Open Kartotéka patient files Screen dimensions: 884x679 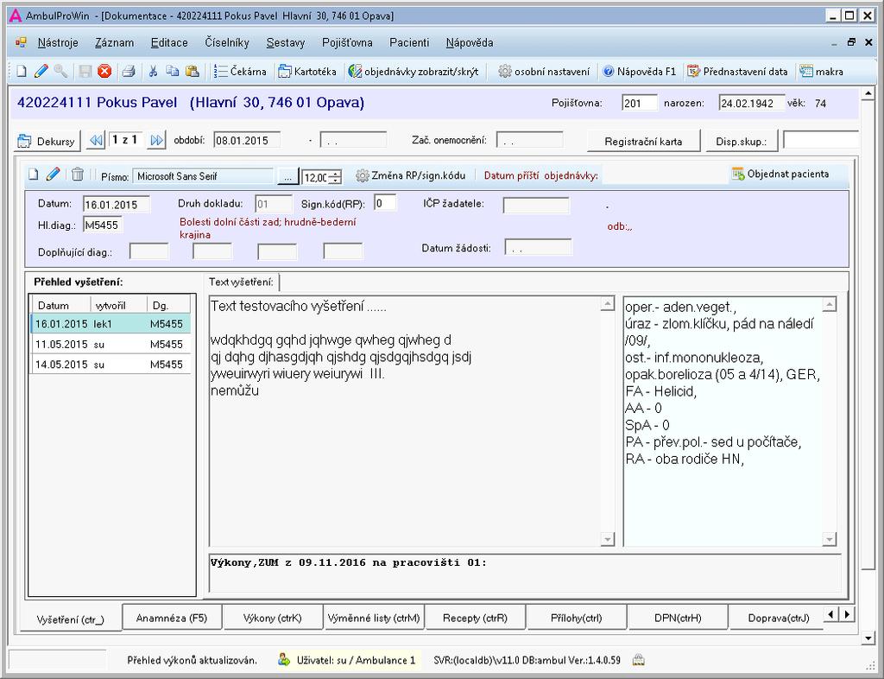[307, 72]
